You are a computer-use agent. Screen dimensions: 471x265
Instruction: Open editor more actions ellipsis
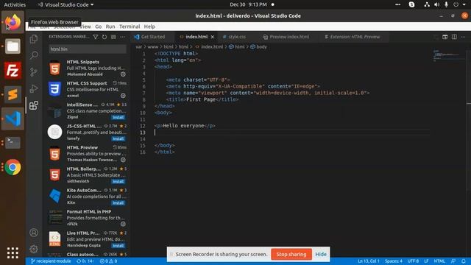[463, 37]
